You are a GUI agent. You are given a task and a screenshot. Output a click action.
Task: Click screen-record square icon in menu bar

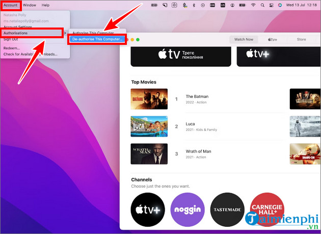[x=174, y=5]
